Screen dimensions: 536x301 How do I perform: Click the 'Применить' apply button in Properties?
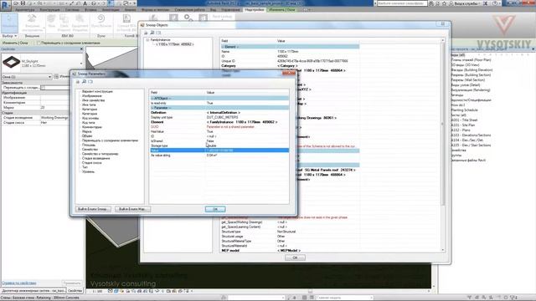(x=72, y=283)
